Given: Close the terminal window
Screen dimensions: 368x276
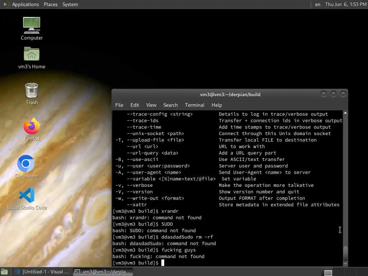Looking at the screenshot, I should point(343,94).
